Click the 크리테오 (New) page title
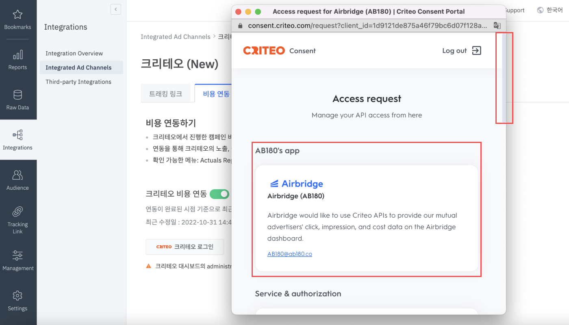 pyautogui.click(x=180, y=64)
